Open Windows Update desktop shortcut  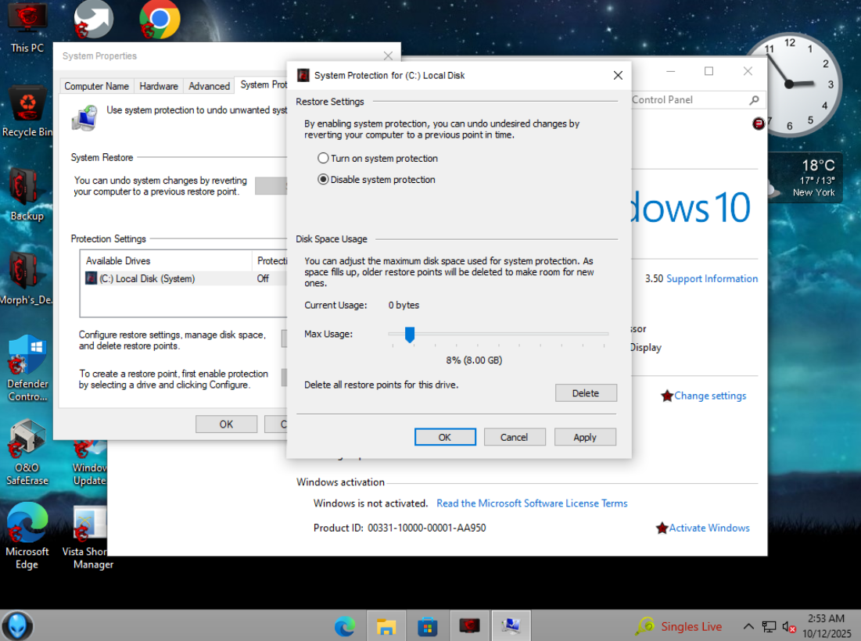point(89,464)
